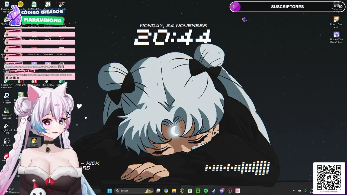The height and width of the screenshot is (195, 347).
Task: Open Logitech G HUB desktop icon
Action: click(7, 128)
